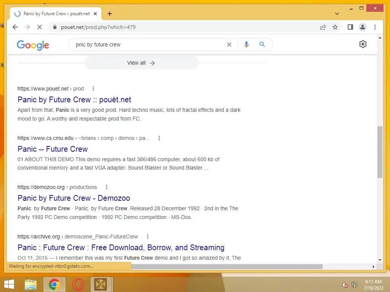Select the Panic by Future Crew tab

point(56,14)
